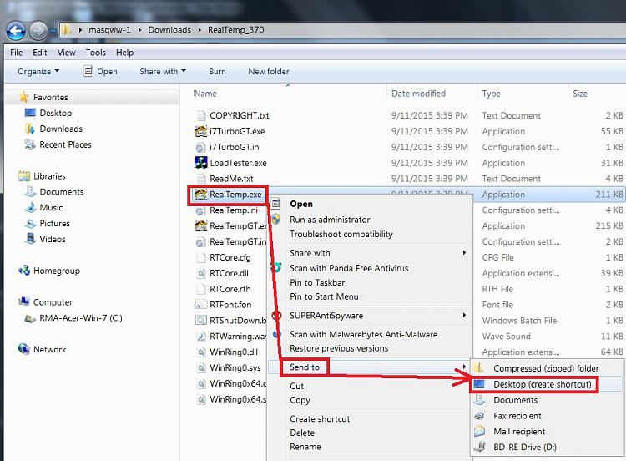
Task: Click the i7TurboGT.ini settings file icon
Action: 201,147
